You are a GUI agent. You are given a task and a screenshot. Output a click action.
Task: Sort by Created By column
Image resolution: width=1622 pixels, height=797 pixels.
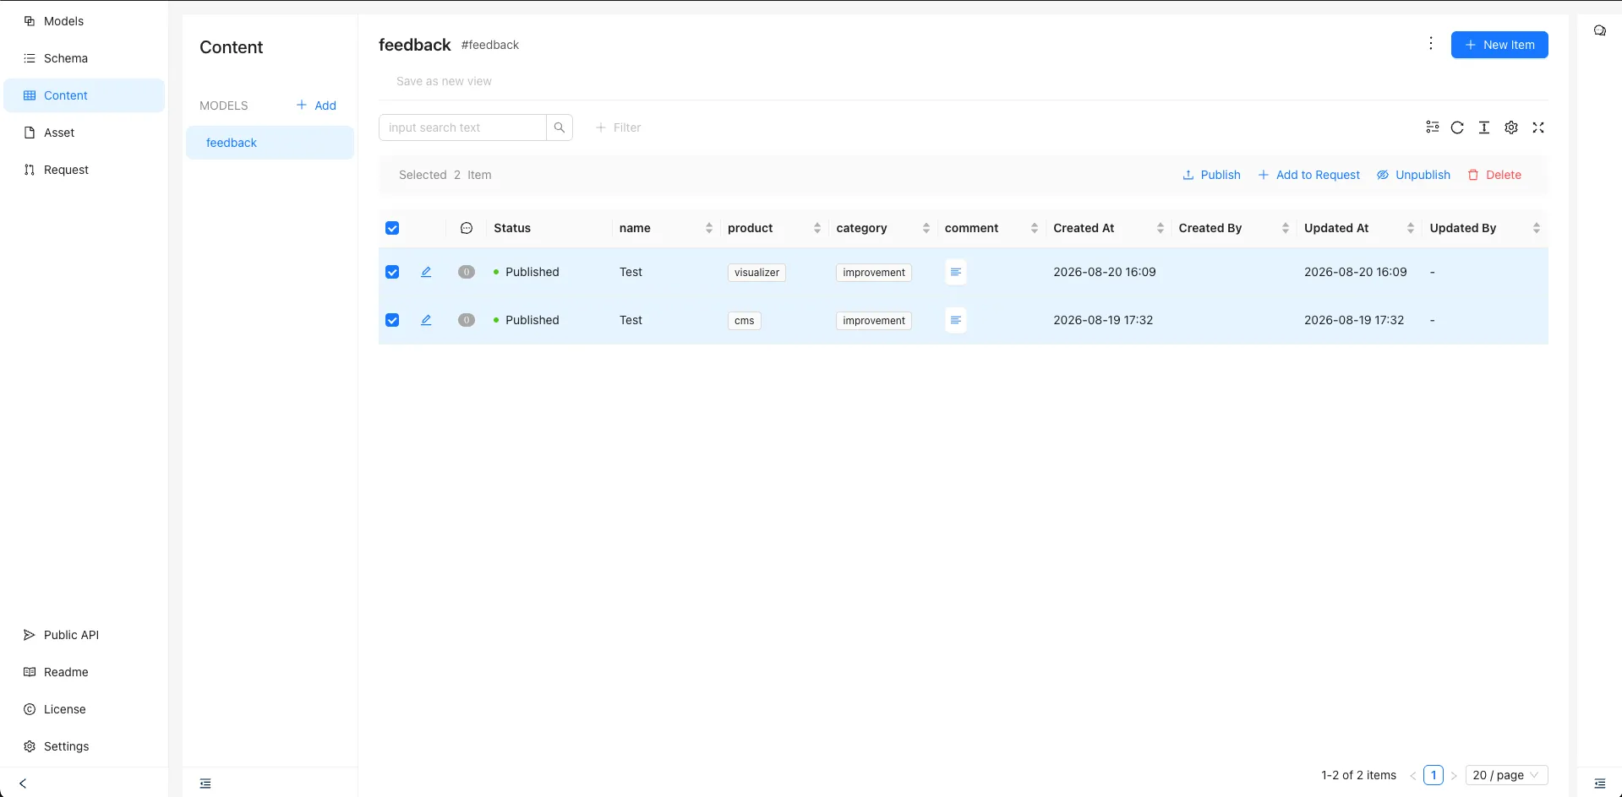[1286, 228]
